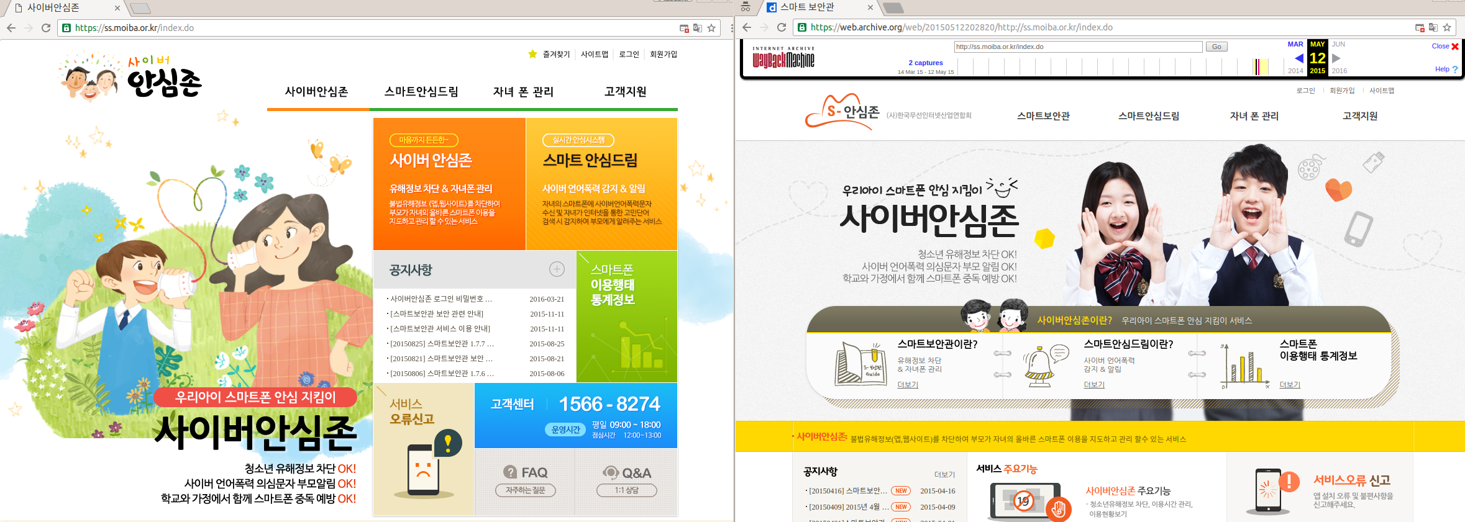Open 더보기 under 스마트보안관이란?
This screenshot has width=1465, height=522.
pyautogui.click(x=908, y=385)
